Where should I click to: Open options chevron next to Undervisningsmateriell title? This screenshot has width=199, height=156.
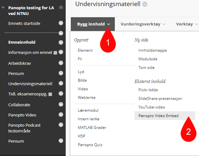(x=145, y=4)
